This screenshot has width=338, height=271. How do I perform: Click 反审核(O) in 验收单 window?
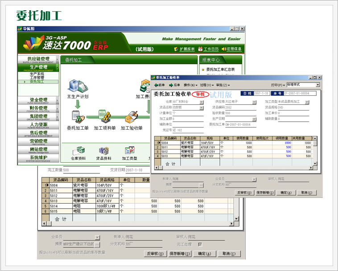click(244, 193)
